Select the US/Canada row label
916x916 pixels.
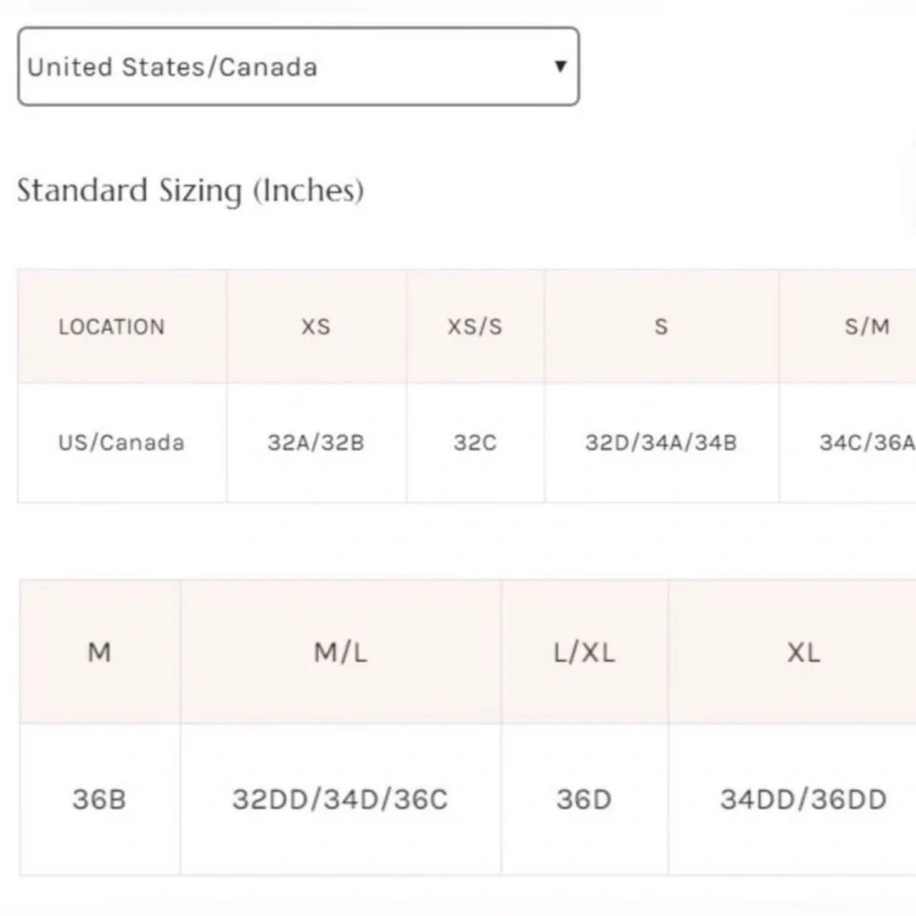[x=122, y=442]
